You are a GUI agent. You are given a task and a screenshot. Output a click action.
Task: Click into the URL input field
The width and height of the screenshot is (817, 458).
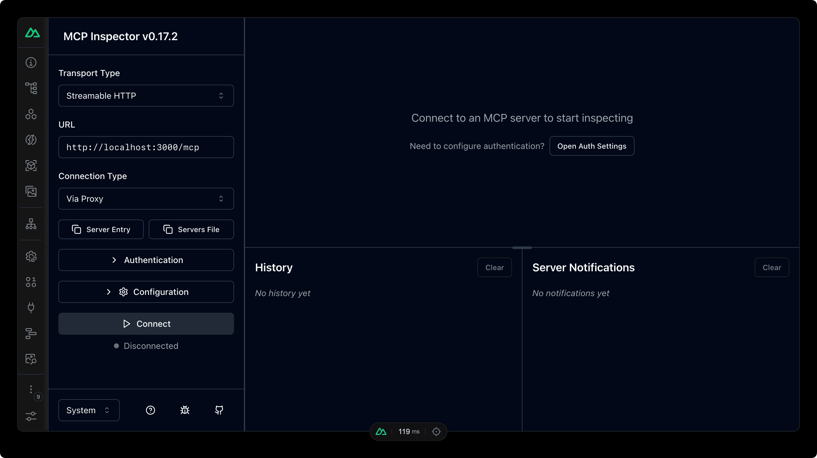[x=146, y=147]
